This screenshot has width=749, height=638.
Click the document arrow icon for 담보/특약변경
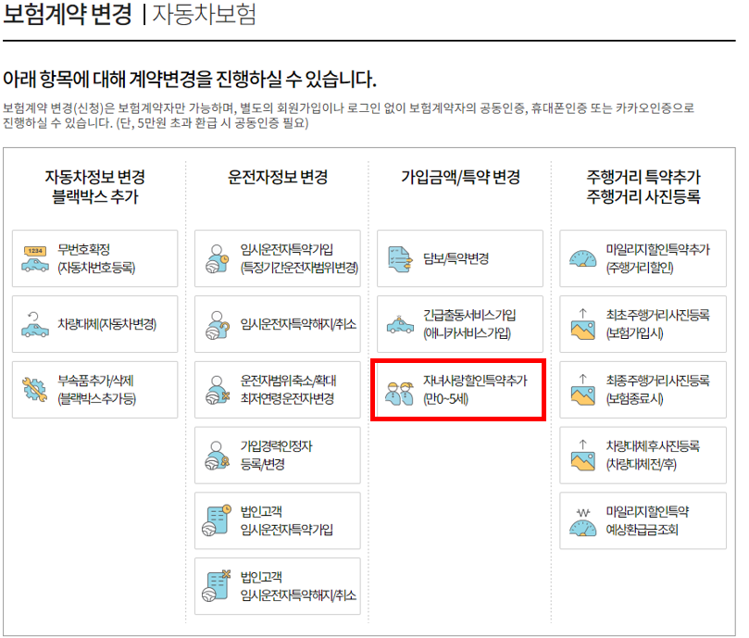click(x=400, y=259)
